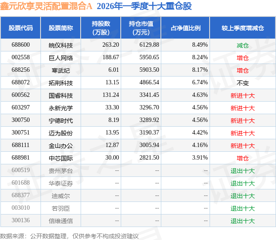Select stock code 688256

pyautogui.click(x=21, y=70)
